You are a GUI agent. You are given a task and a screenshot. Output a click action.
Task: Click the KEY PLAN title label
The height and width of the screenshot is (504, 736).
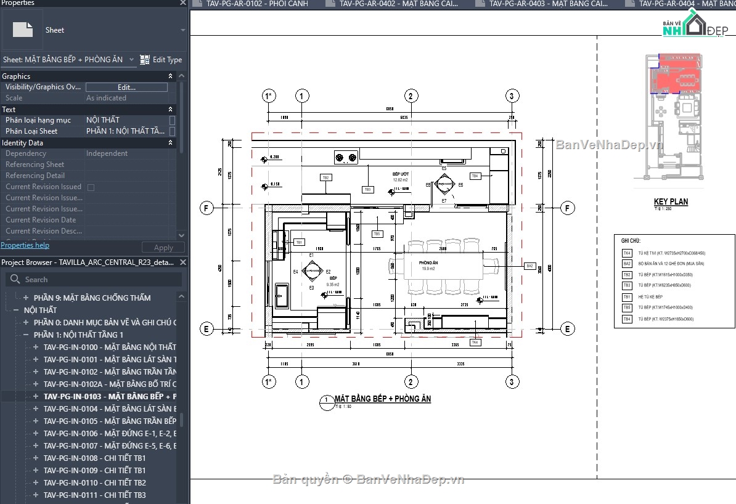671,201
